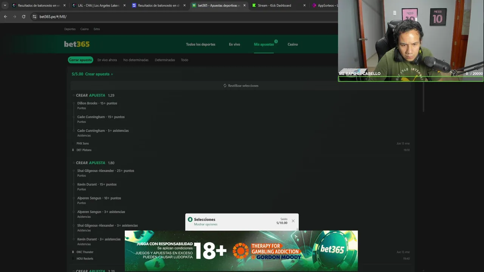484x272 pixels.
Task: Click the Saldo S/10.00 balance
Action: [x=282, y=221]
